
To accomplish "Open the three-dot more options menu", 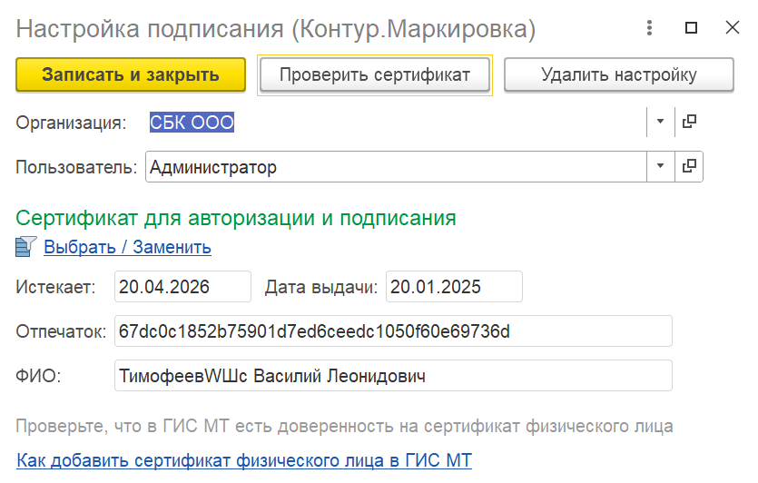I will click(650, 27).
